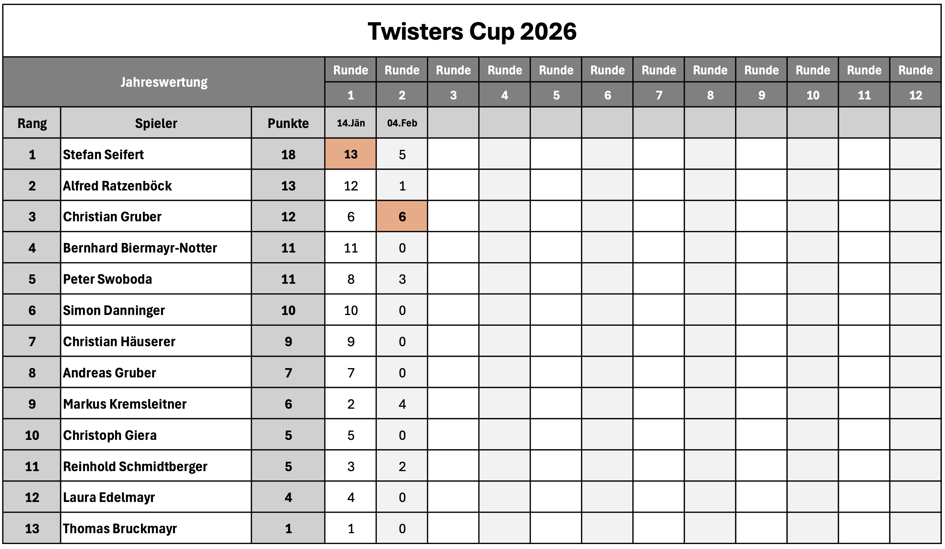Click player name Stefan Seifert
Screen dimensions: 945x549
tap(103, 155)
